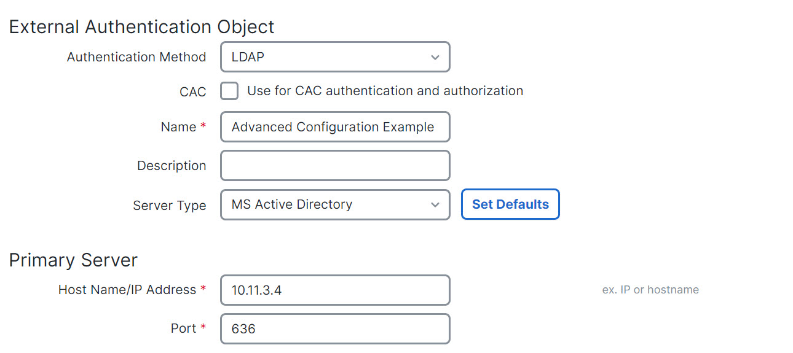Image resolution: width=793 pixels, height=353 pixels.
Task: Click the Port field containing 636
Action: pos(335,328)
